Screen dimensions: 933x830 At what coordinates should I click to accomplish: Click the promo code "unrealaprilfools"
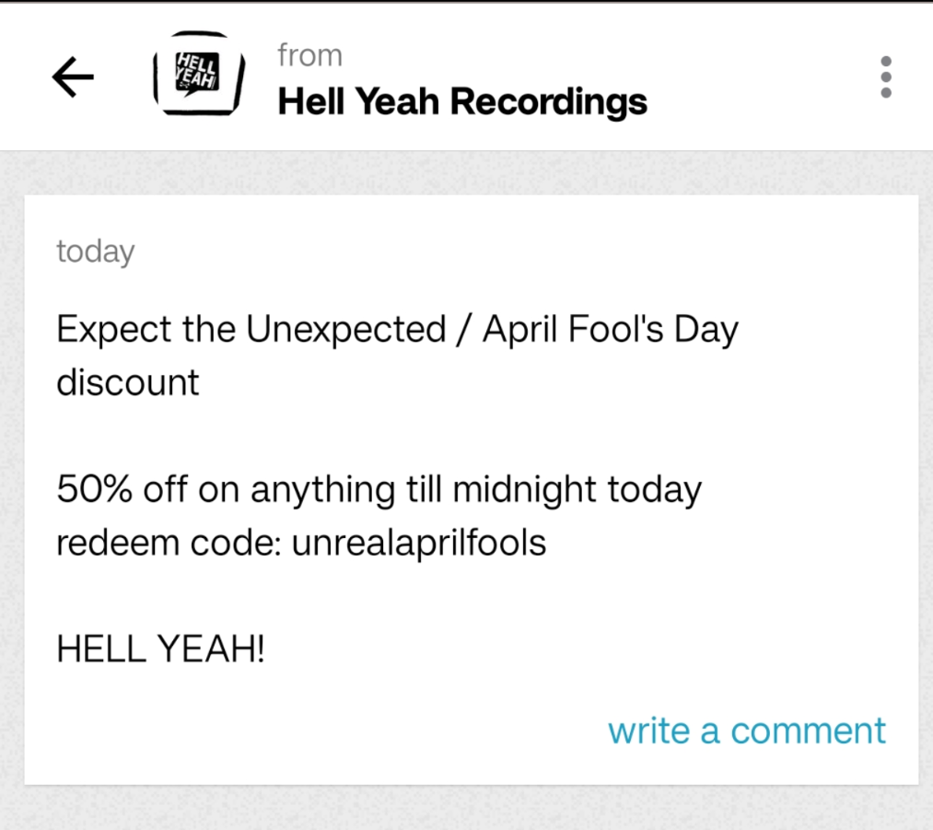click(x=419, y=543)
